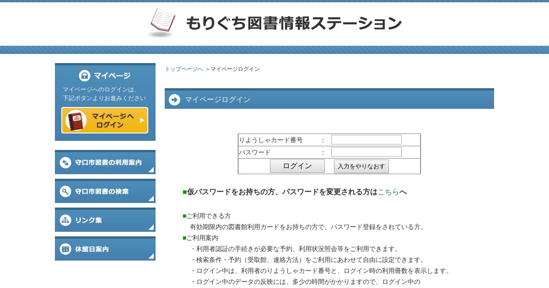
Task: Click the red book icon on login button
Action: click(x=75, y=121)
